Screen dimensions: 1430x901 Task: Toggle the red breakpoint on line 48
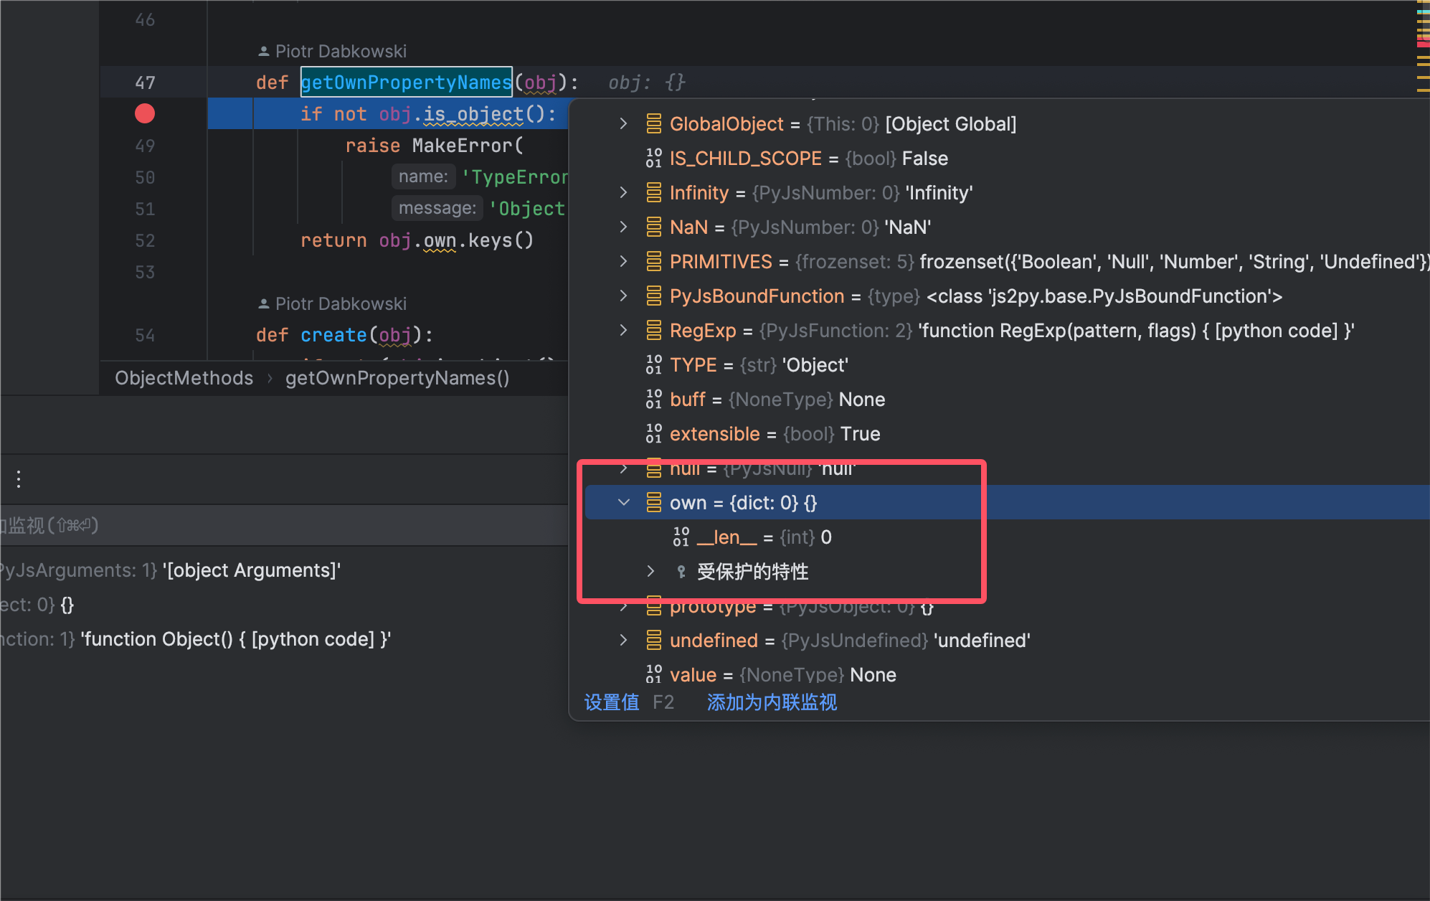[x=145, y=113]
